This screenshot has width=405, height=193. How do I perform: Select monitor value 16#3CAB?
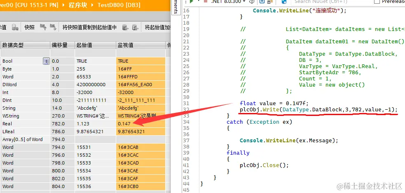(140, 147)
